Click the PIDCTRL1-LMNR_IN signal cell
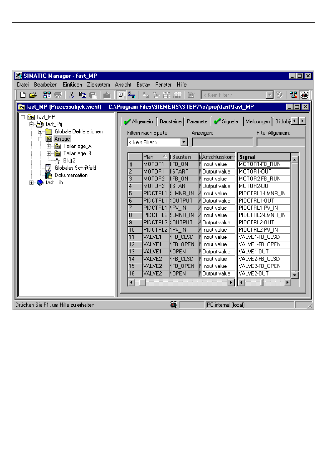The image size is (318, 467). (264, 194)
